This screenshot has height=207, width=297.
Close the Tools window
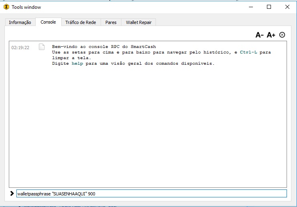pos(287,7)
